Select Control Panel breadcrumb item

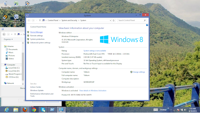[53, 20]
